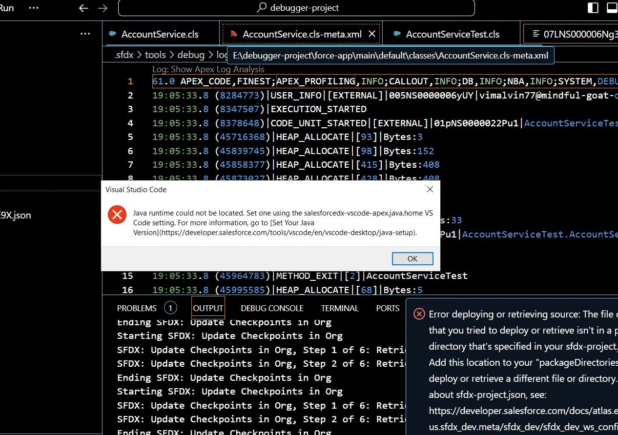Open the side bar more actions ellipsis
This screenshot has width=618, height=435.
[85, 34]
